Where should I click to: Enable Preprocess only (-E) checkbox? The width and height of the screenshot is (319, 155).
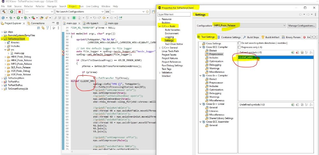[239, 47]
